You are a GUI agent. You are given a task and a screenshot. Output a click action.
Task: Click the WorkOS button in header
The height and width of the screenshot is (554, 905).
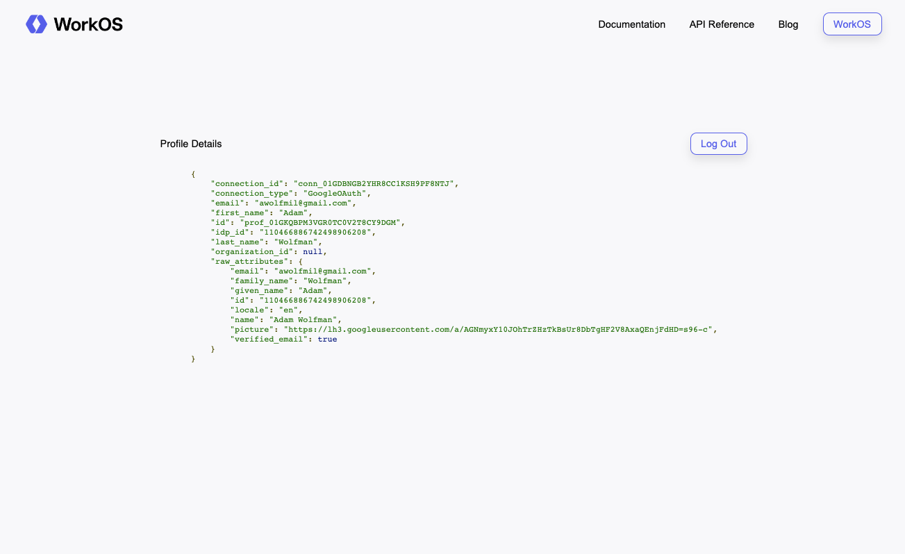pyautogui.click(x=852, y=24)
